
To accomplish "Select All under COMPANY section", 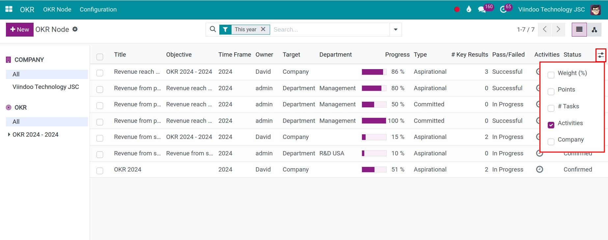I will pyautogui.click(x=47, y=74).
